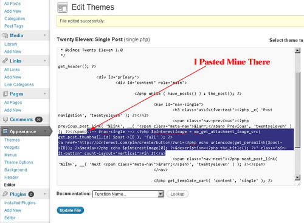Click the 'File edited successfully' notice

180,21
